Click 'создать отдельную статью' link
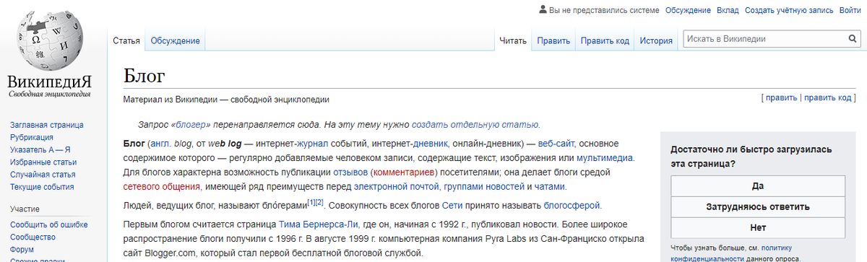Viewport: 867px width, 262px height. point(475,124)
